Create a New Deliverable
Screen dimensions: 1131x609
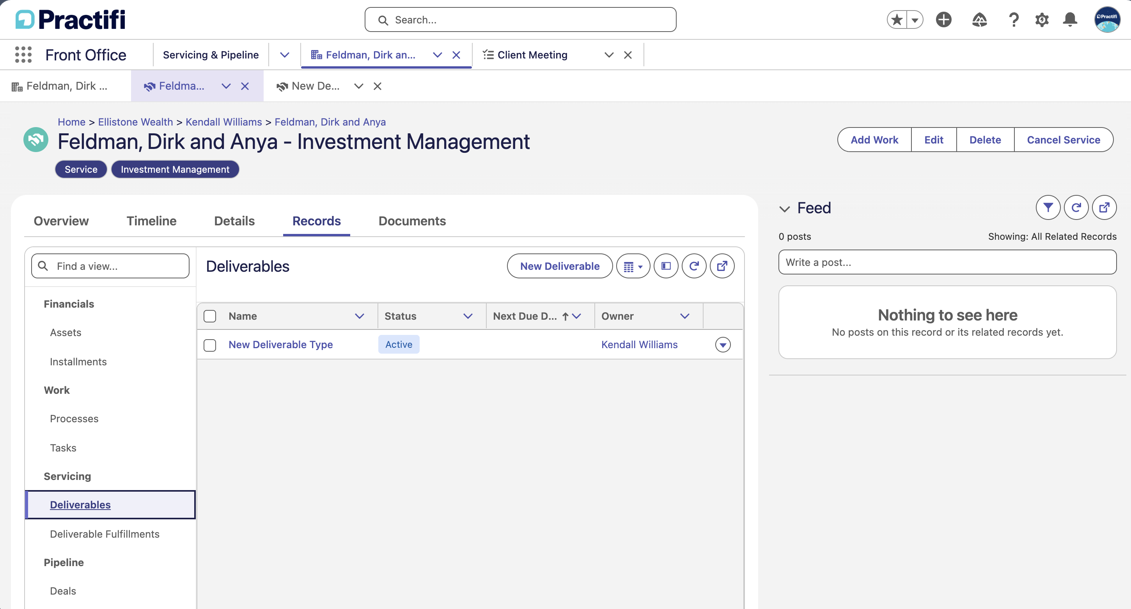pos(560,266)
